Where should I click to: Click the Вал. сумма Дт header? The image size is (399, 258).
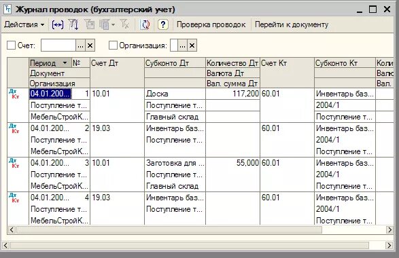click(x=232, y=84)
